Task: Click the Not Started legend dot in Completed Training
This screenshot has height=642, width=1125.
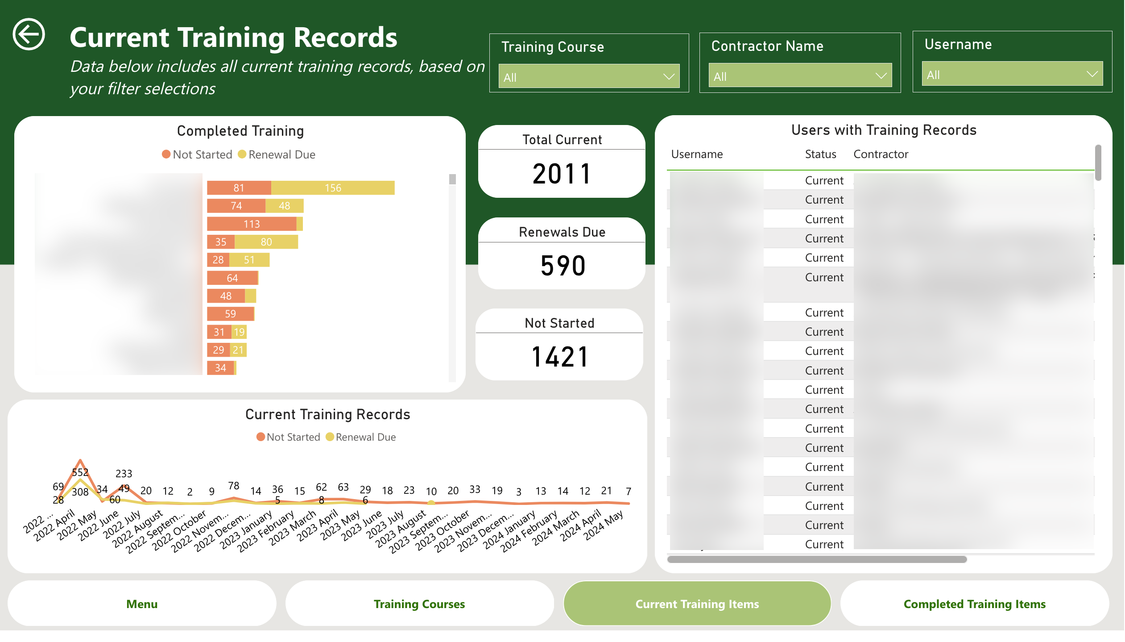Action: pyautogui.click(x=165, y=154)
